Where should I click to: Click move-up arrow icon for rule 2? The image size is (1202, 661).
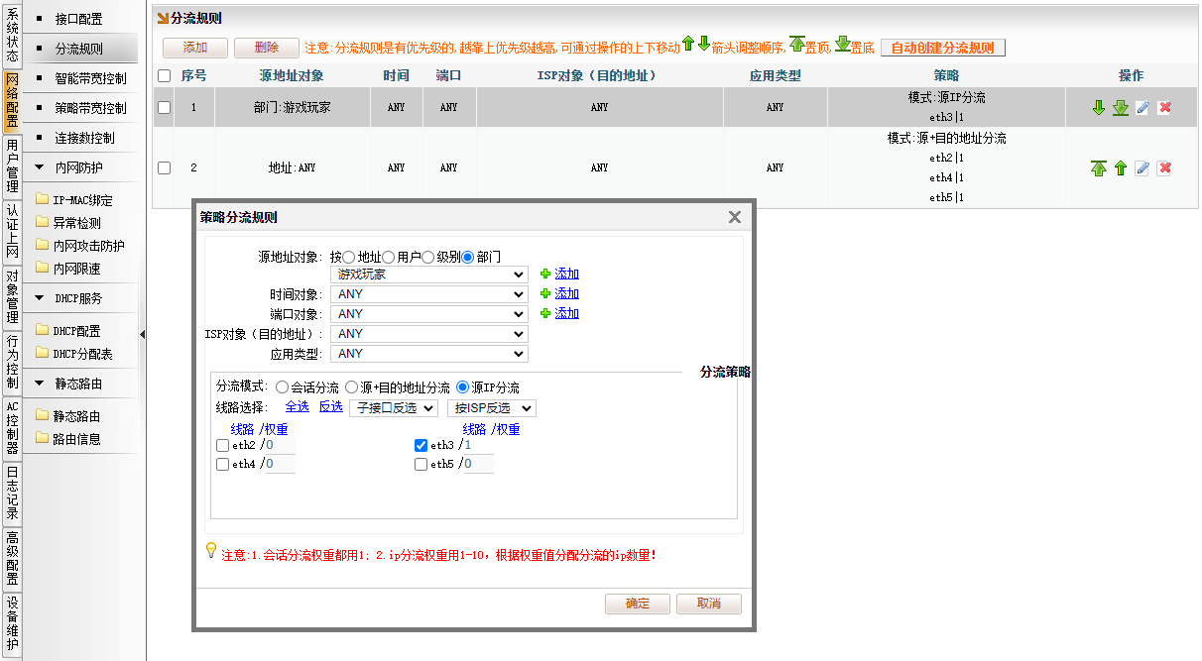(1120, 168)
